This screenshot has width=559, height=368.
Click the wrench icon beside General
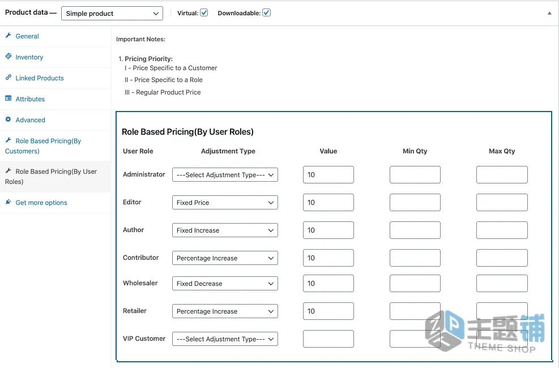[8, 35]
